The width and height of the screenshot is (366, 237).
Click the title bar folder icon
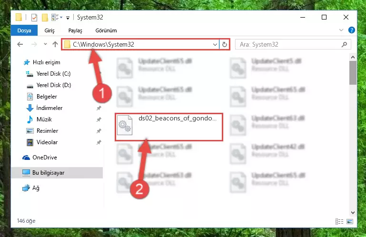[19, 18]
